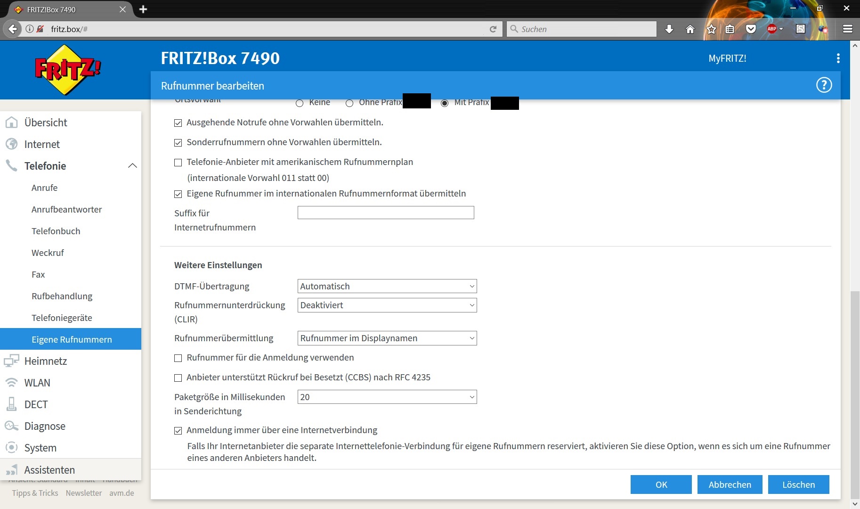Click the OK button
860x509 pixels.
coord(661,484)
